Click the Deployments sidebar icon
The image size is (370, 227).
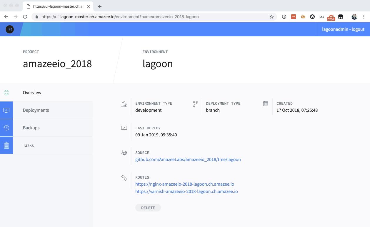point(6,110)
